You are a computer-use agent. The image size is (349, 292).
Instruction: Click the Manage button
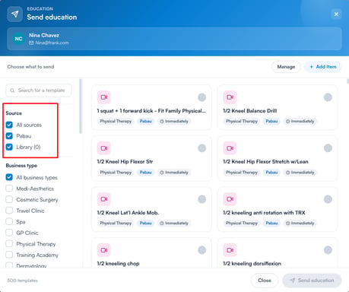click(286, 67)
